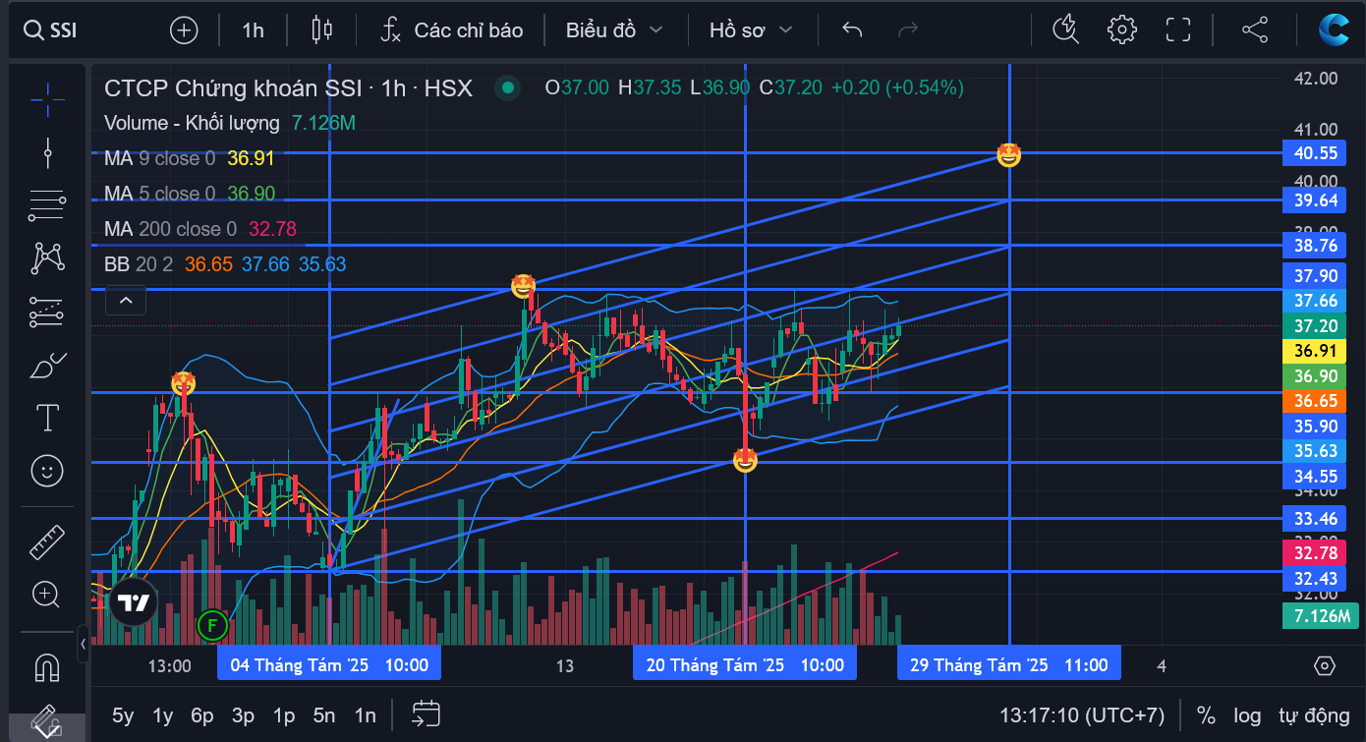Open quick search with the lightning magnifier
The height and width of the screenshot is (742, 1366).
tap(1065, 29)
